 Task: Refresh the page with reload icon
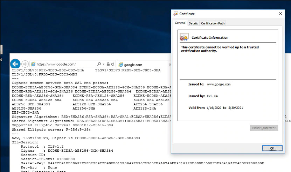pos(113,64)
